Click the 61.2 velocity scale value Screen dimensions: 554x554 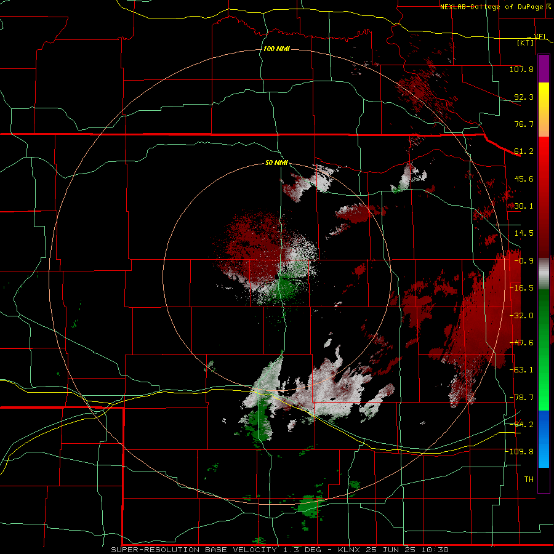tap(524, 151)
